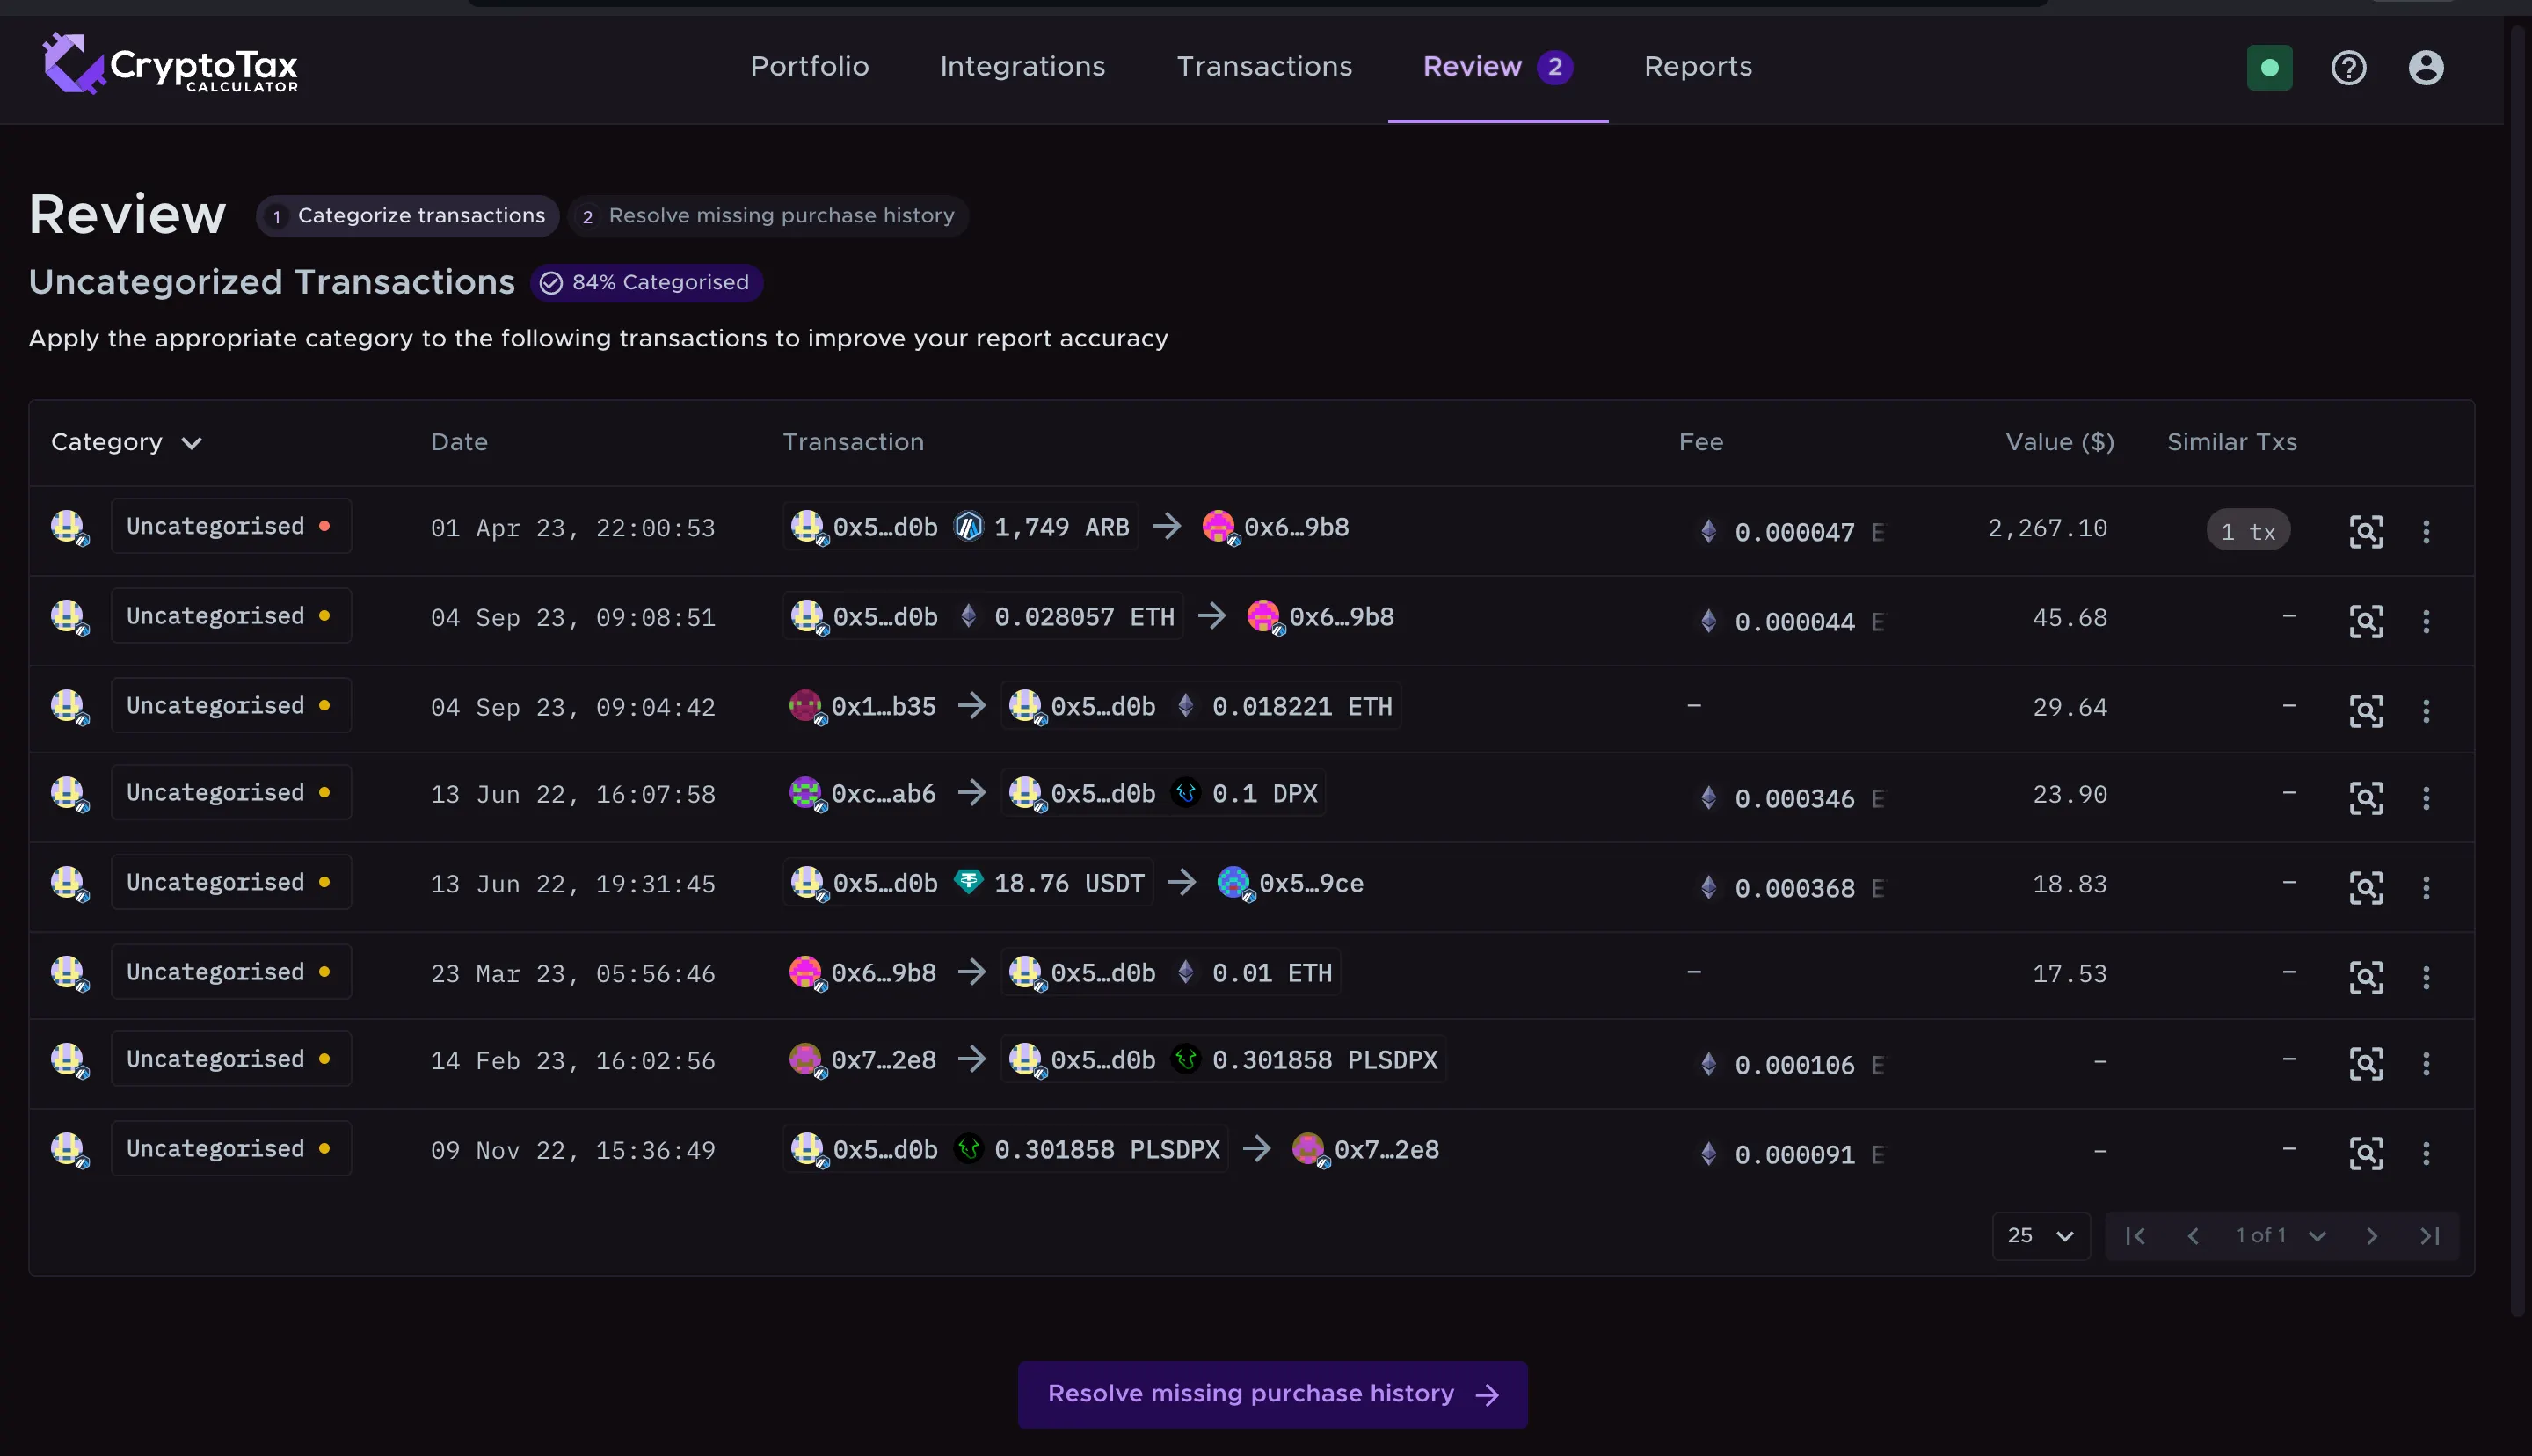Click the 1 tx similar transactions badge
2532x1456 pixels.
[x=2247, y=532]
